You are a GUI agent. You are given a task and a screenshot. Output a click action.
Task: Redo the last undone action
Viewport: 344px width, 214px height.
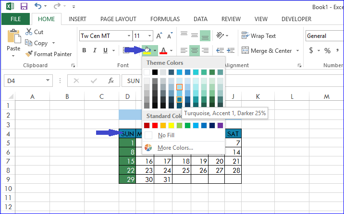point(57,6)
